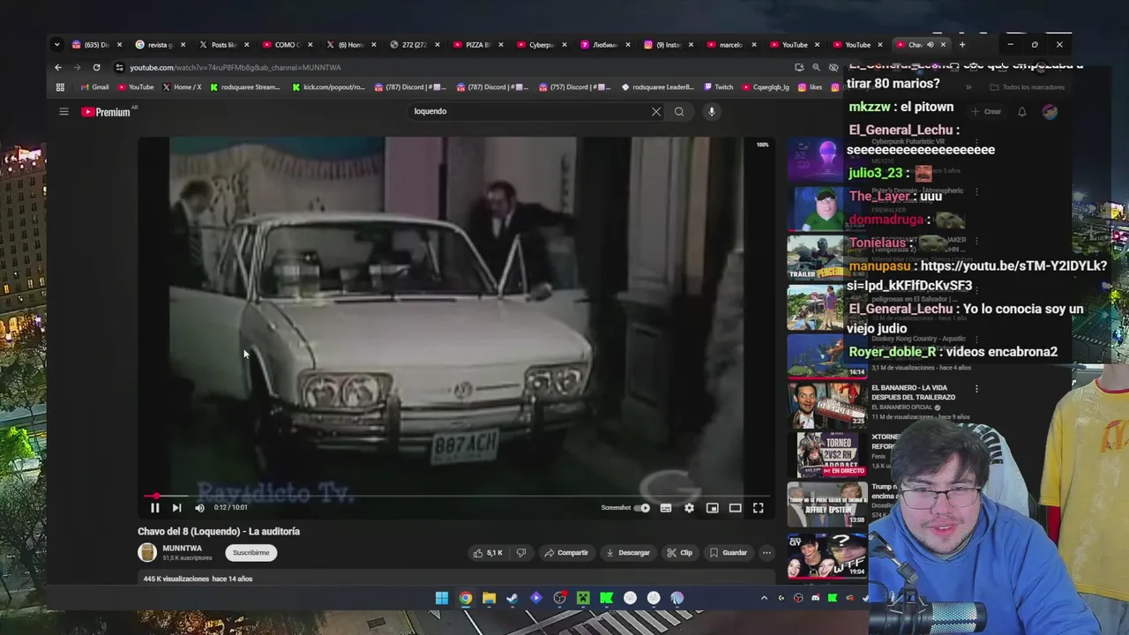Open Steam from the taskbar
This screenshot has width=1129, height=635.
[512, 598]
